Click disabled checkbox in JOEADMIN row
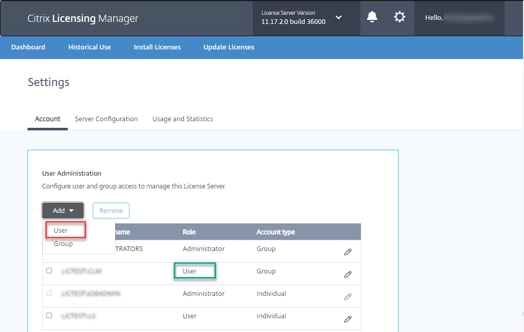 click(49, 293)
